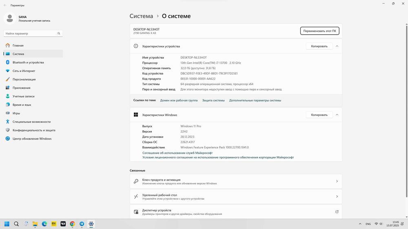The height and width of the screenshot is (229, 408).
Task: Click Rename this PC button
Action: tap(319, 31)
